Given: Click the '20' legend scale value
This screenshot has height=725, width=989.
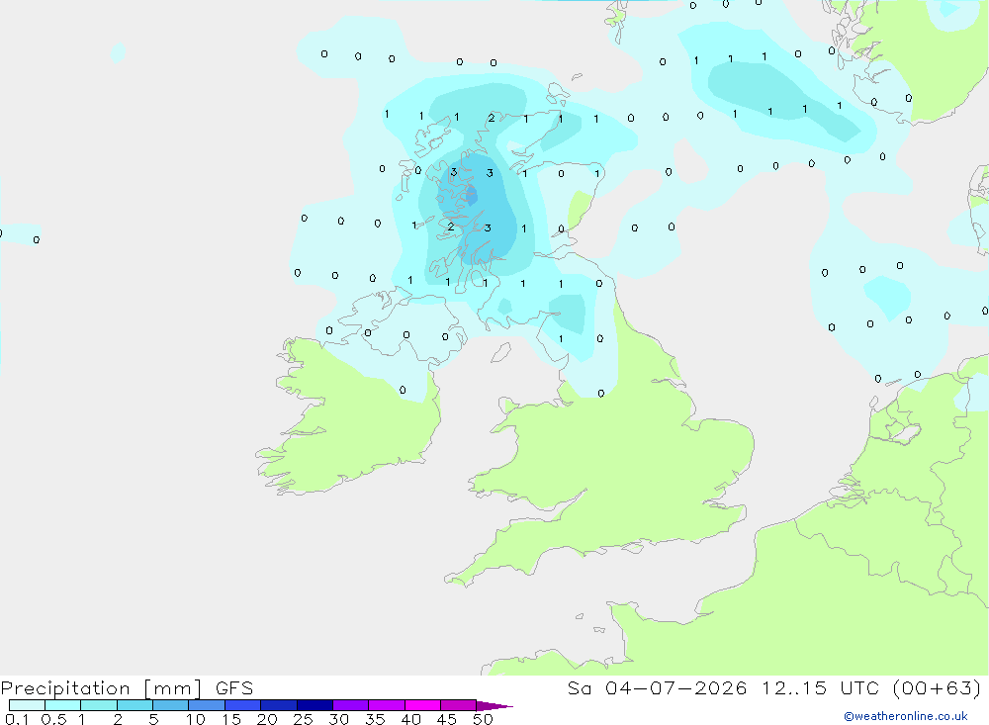Looking at the screenshot, I should [x=267, y=719].
